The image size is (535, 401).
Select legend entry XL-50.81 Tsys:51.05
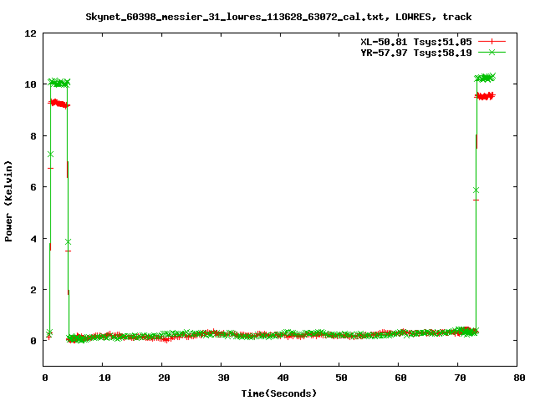[416, 42]
